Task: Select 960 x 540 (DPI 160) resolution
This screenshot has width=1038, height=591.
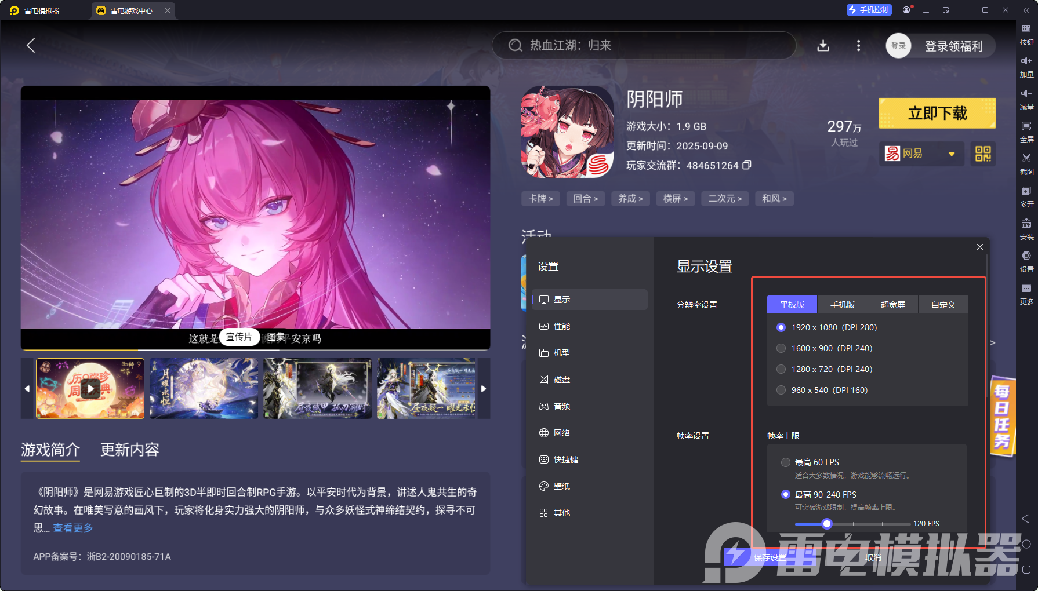Action: click(x=822, y=390)
